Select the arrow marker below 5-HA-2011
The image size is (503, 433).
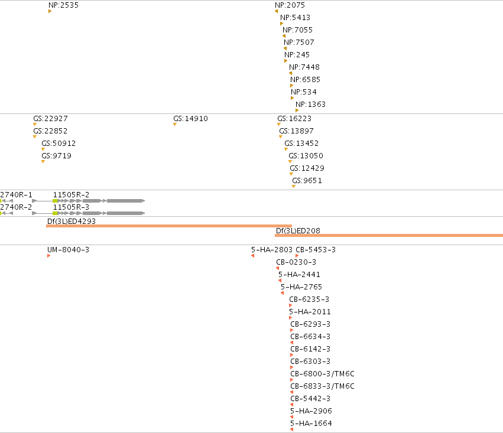[x=290, y=318]
